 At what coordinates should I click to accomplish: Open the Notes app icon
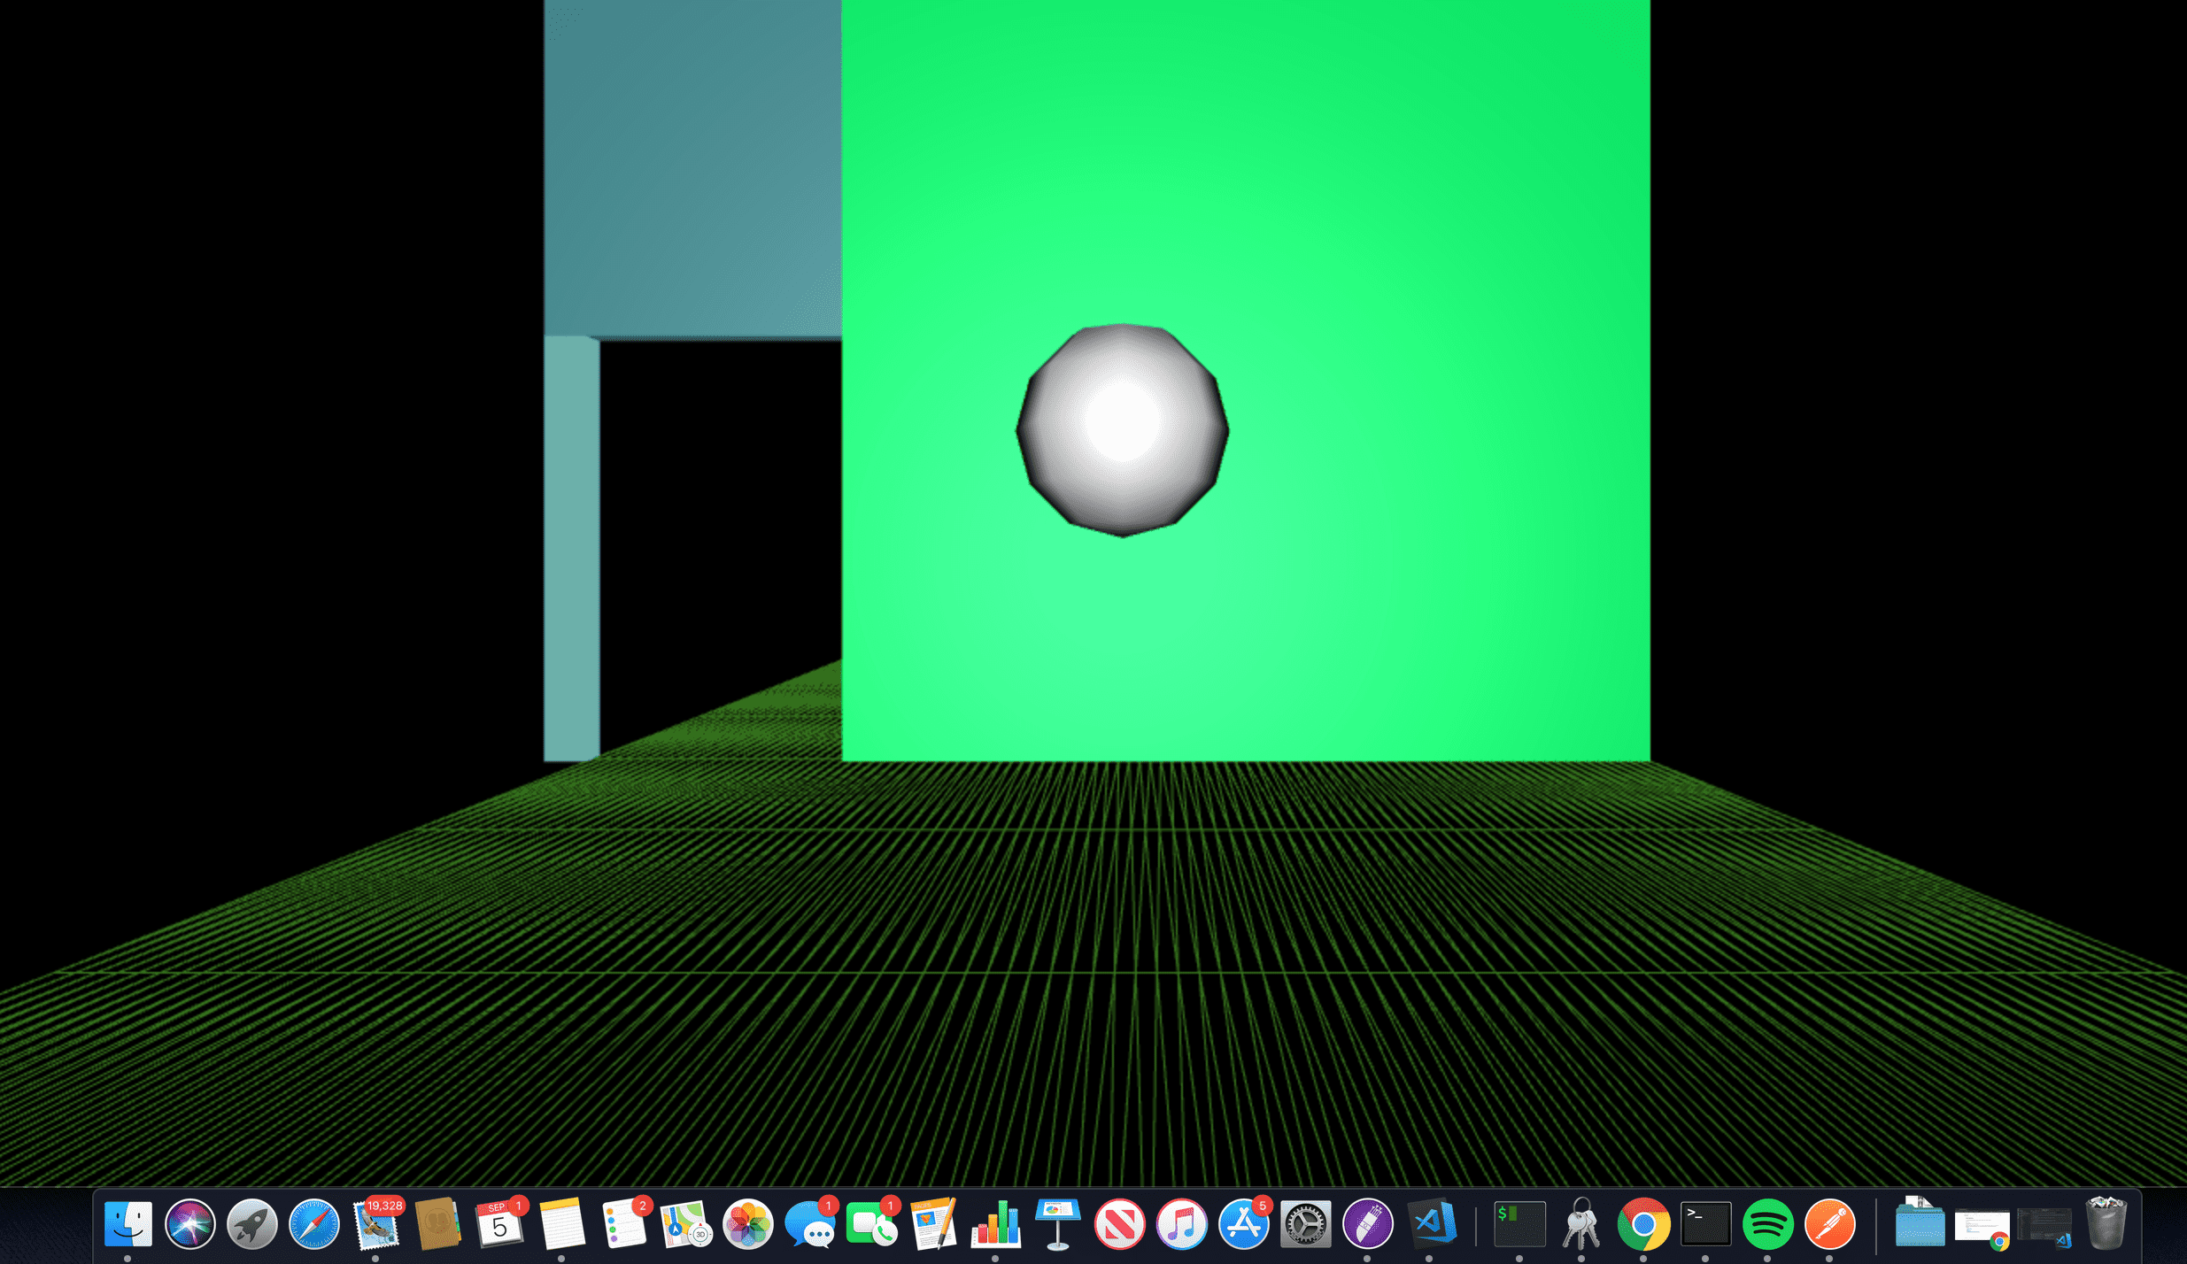click(x=562, y=1224)
